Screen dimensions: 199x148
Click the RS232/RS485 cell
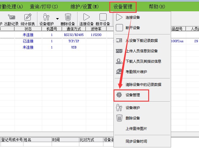74,35
